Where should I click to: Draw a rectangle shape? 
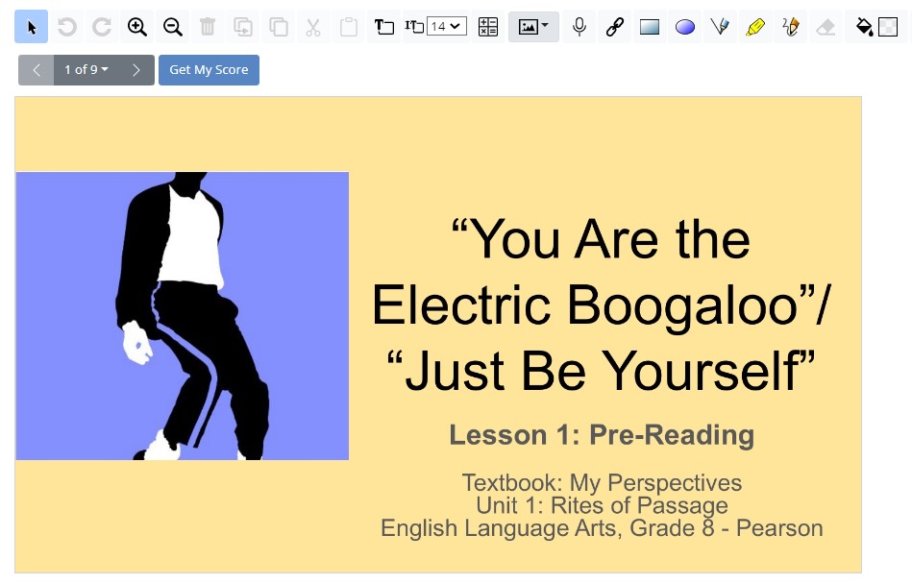[650, 26]
